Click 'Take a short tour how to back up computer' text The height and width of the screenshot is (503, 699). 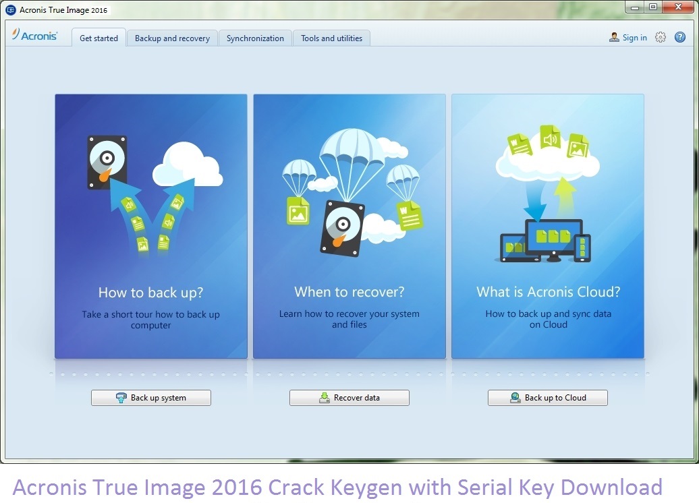click(150, 320)
